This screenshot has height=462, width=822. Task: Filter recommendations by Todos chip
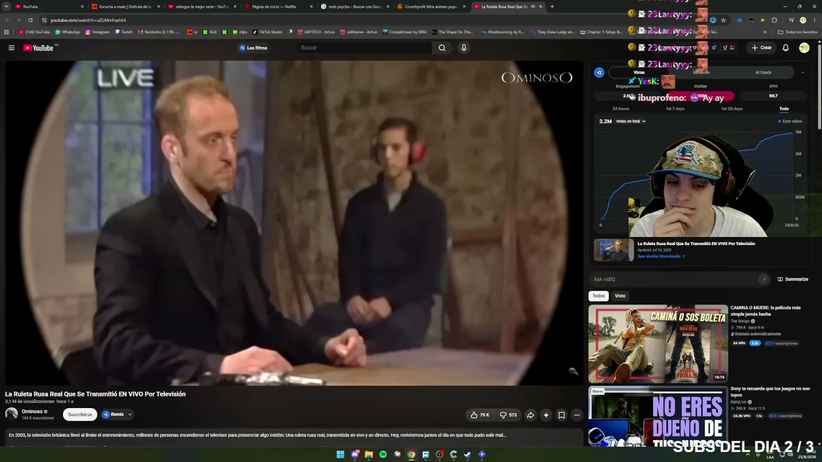(599, 296)
